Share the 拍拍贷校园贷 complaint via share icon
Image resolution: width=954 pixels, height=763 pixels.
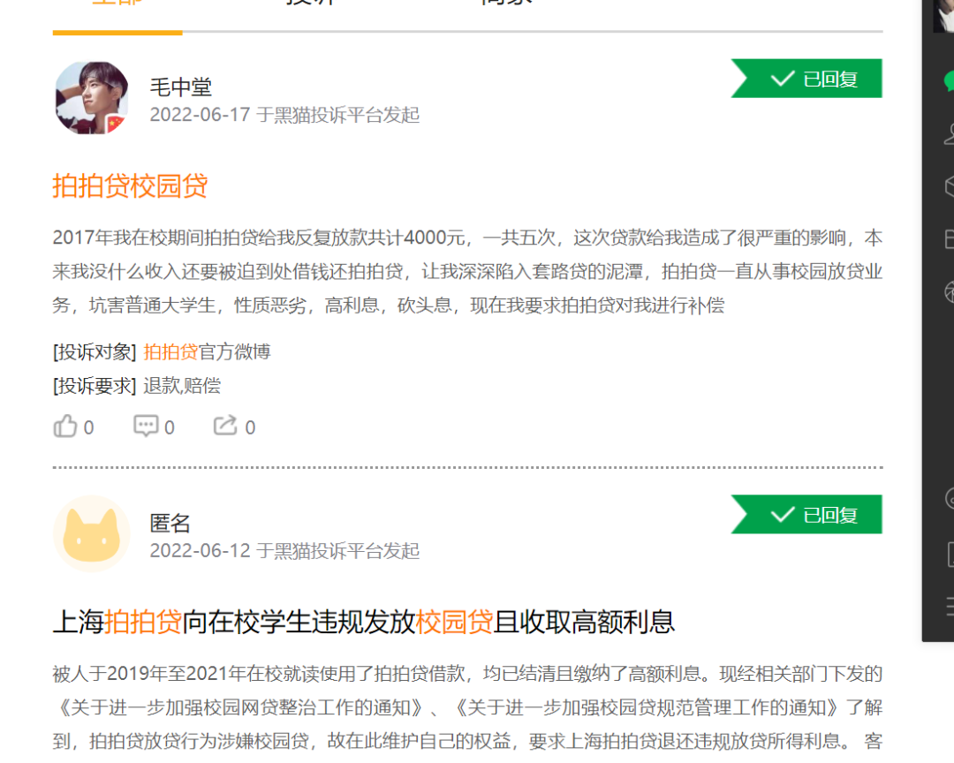point(225,426)
